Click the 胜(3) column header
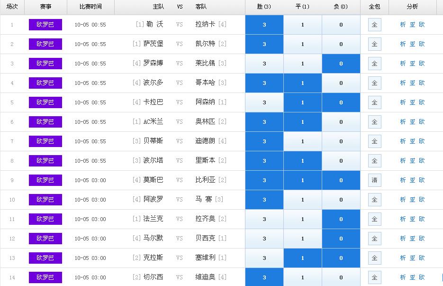The height and width of the screenshot is (286, 443). (x=264, y=7)
